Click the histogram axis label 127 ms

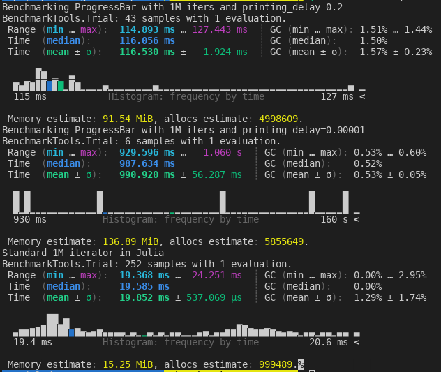tap(337, 97)
